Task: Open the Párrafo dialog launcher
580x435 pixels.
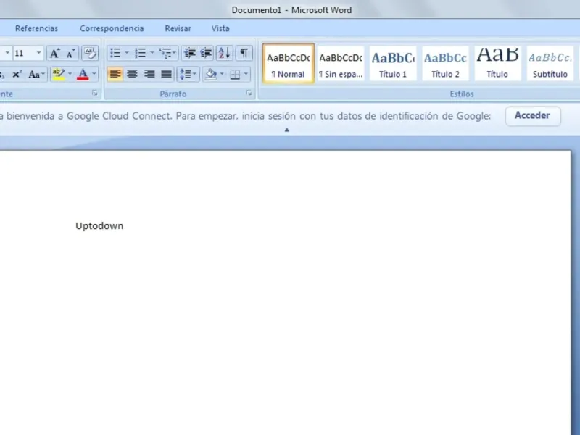Action: (249, 94)
